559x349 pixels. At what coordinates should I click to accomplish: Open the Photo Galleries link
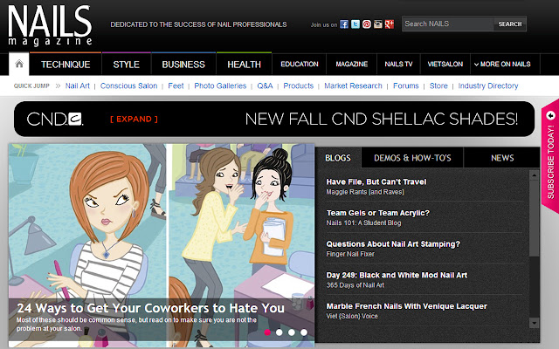click(220, 86)
